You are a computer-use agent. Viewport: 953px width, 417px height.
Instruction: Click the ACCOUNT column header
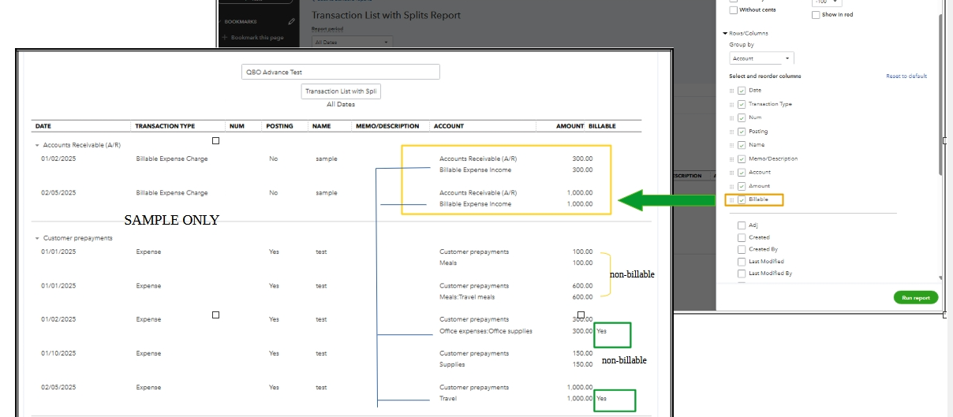pyautogui.click(x=449, y=126)
